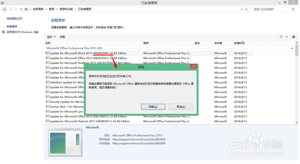This screenshot has height=164, width=300.
Task: Sort by the 版本 column header
Action: [x=203, y=43]
